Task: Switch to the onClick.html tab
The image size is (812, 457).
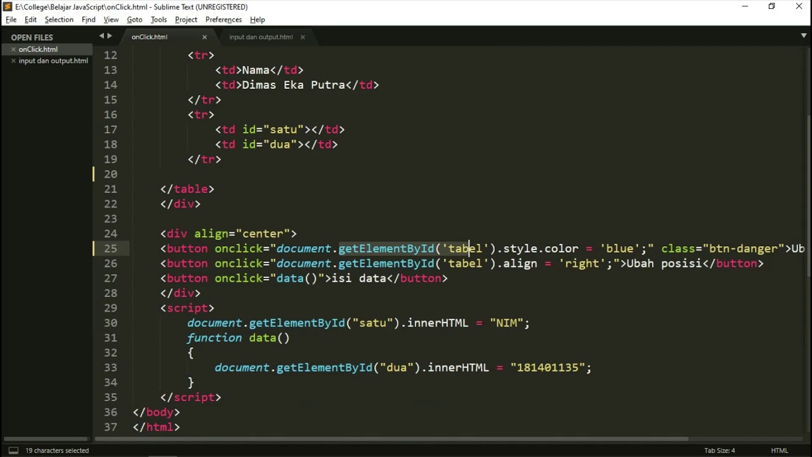Action: coord(150,37)
